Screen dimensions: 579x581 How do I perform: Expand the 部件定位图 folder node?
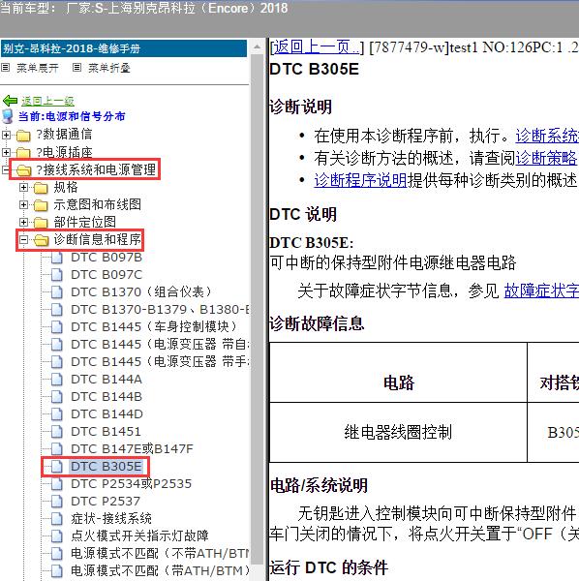23,222
